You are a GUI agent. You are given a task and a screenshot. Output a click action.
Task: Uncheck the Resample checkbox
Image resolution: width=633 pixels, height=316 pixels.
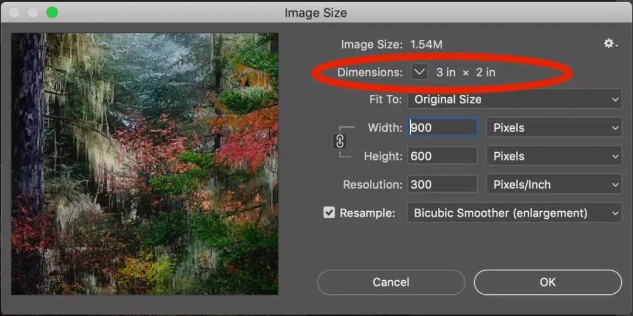tap(329, 212)
